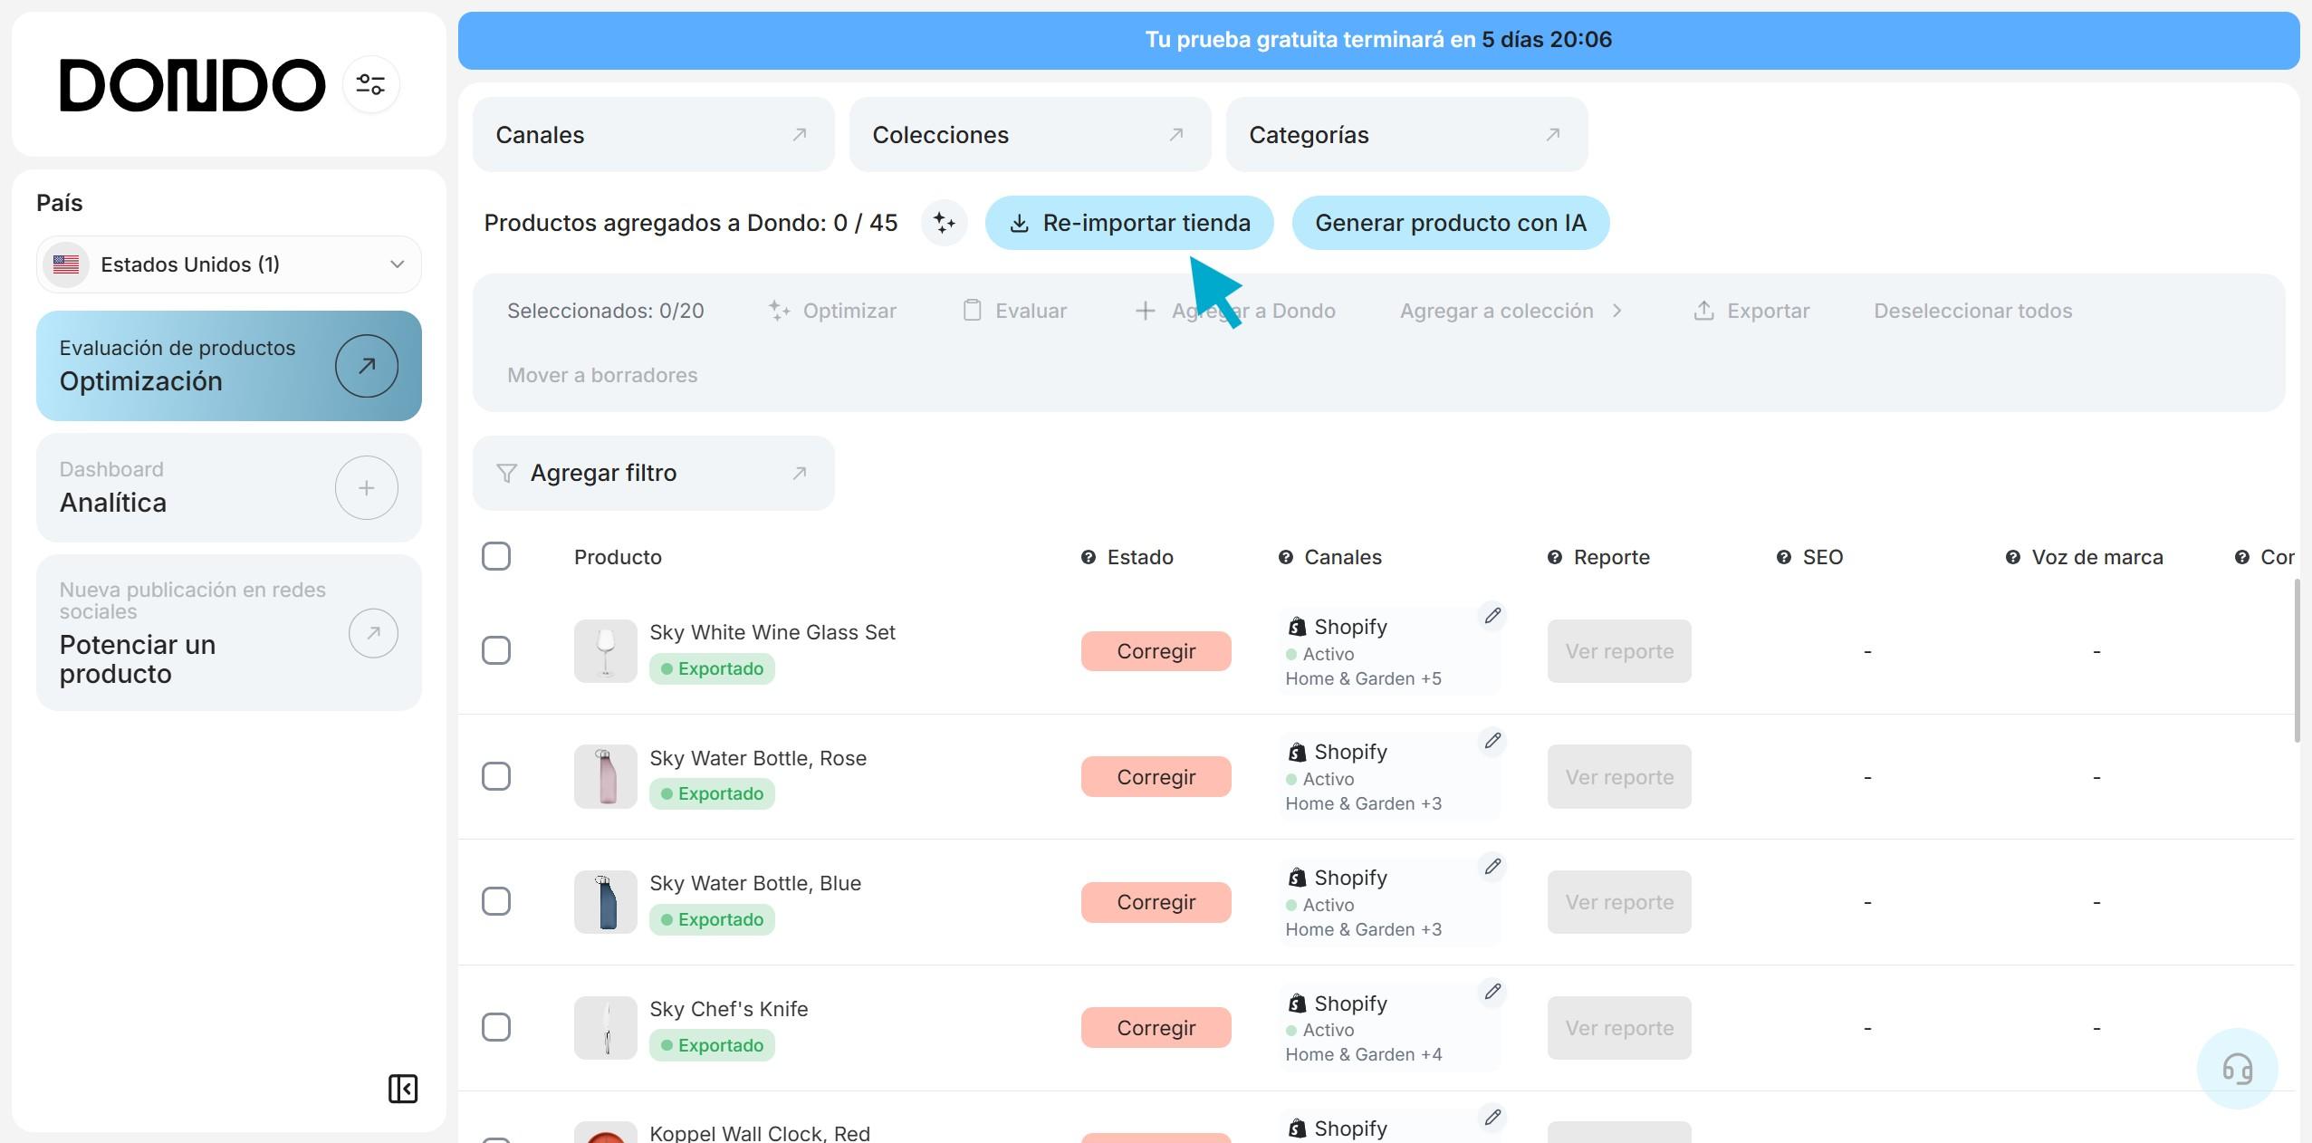Click the help icon next to the SEO column
This screenshot has width=2312, height=1143.
pyautogui.click(x=1783, y=557)
